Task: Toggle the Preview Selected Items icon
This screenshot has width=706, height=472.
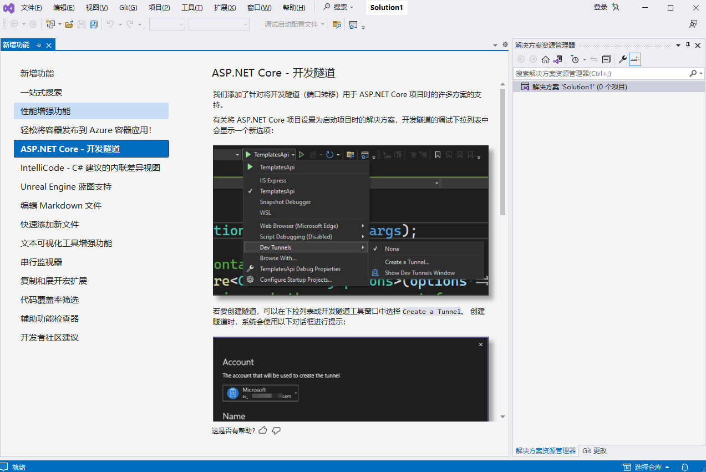Action: click(x=636, y=59)
